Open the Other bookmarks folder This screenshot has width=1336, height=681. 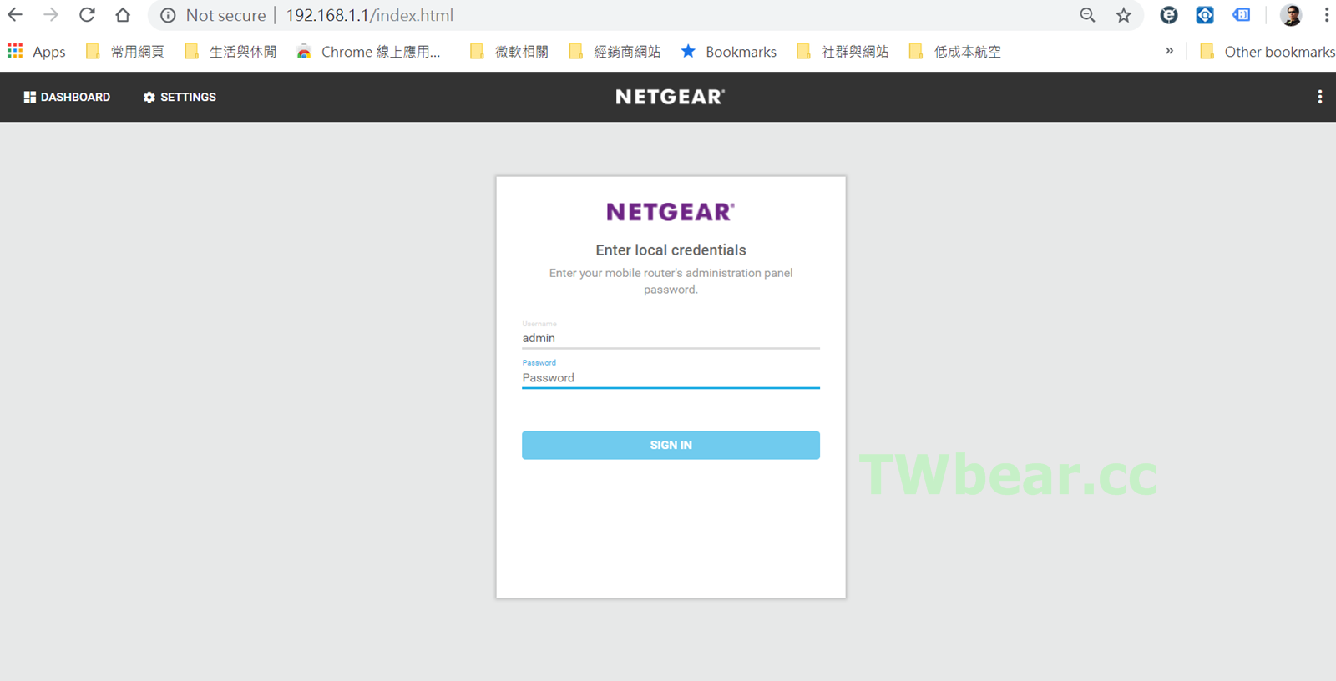tap(1268, 52)
